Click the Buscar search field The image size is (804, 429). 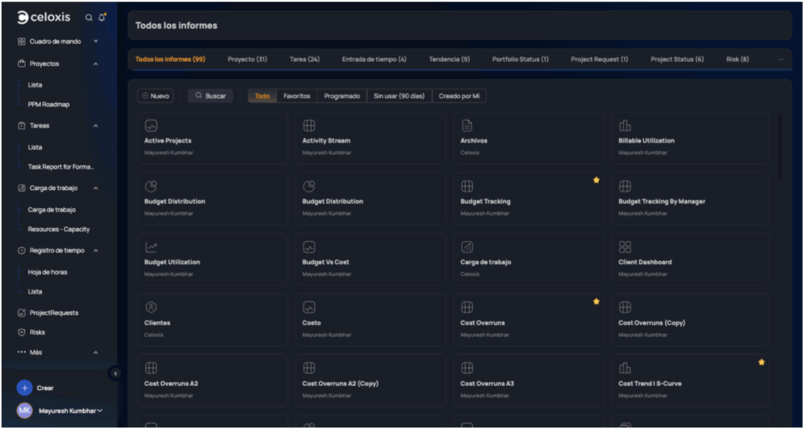coord(211,96)
